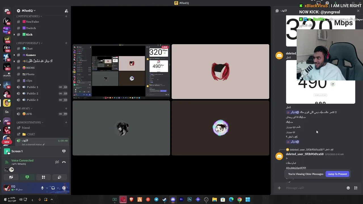Focus the live screen share tile

pos(121,71)
